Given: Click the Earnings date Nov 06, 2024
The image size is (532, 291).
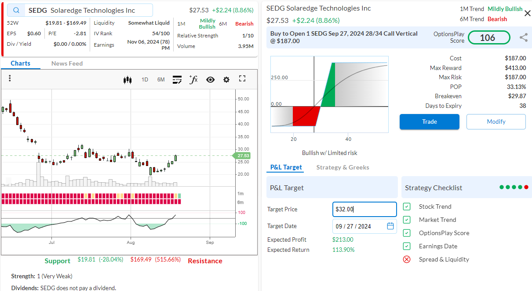Looking at the screenshot, I should pyautogui.click(x=149, y=45).
